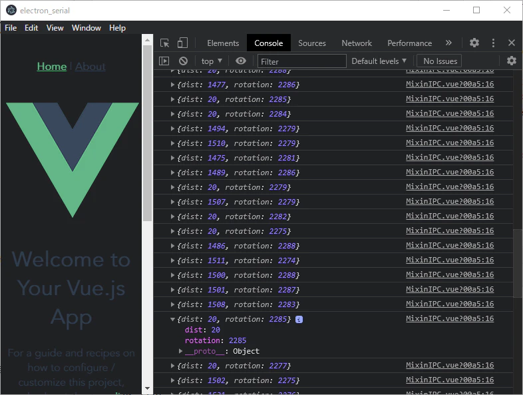Image resolution: width=523 pixels, height=395 pixels.
Task: Clear the console with the ban icon
Action: pos(183,61)
